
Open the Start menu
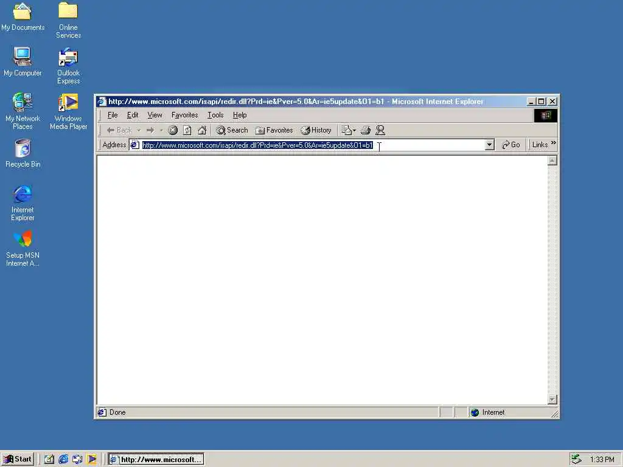(x=18, y=460)
